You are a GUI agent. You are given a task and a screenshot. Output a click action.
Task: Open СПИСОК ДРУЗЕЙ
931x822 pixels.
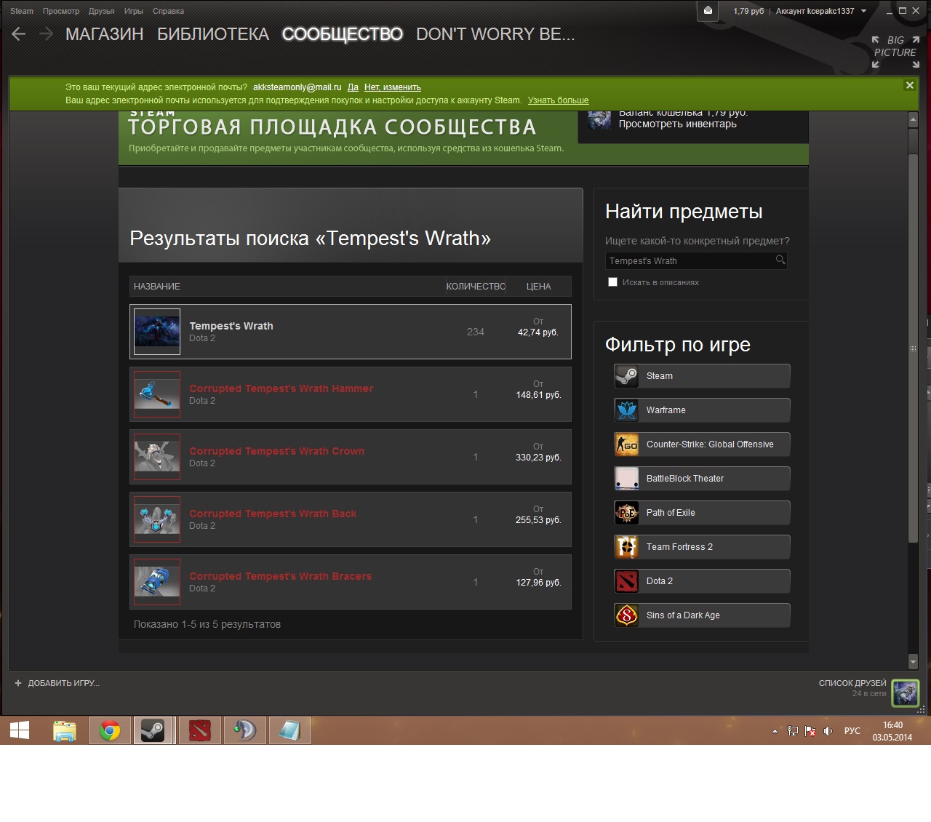click(x=852, y=683)
